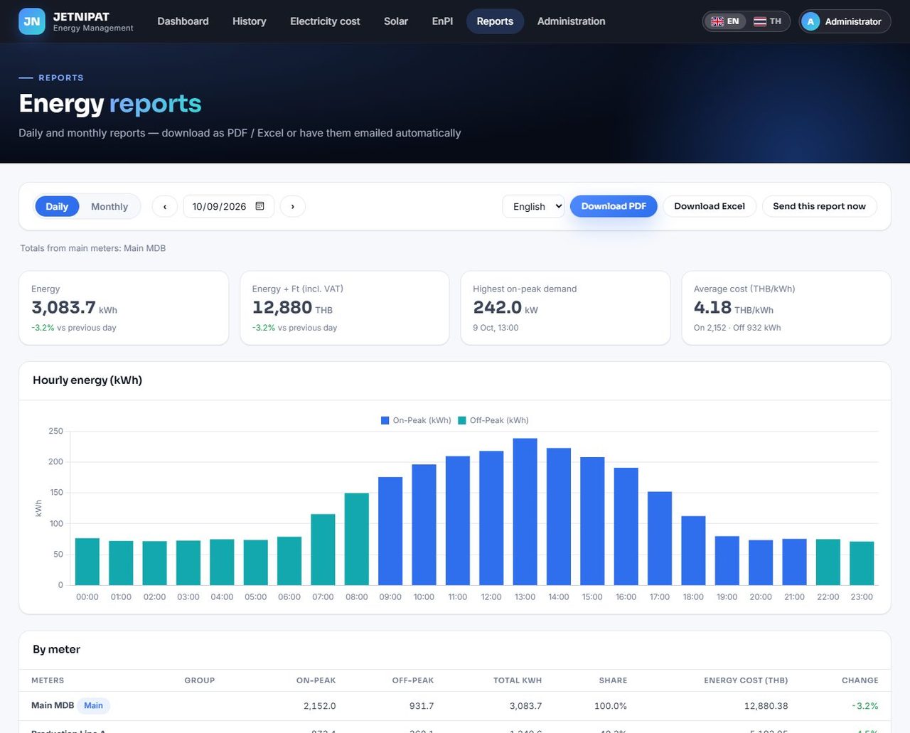Click the Administrator avatar icon
The width and height of the screenshot is (910, 733).
point(810,21)
